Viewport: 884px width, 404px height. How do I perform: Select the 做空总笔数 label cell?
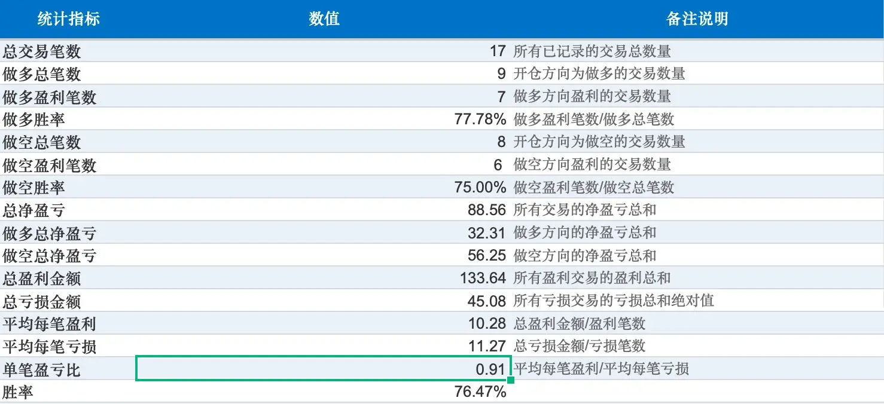[x=68, y=142]
